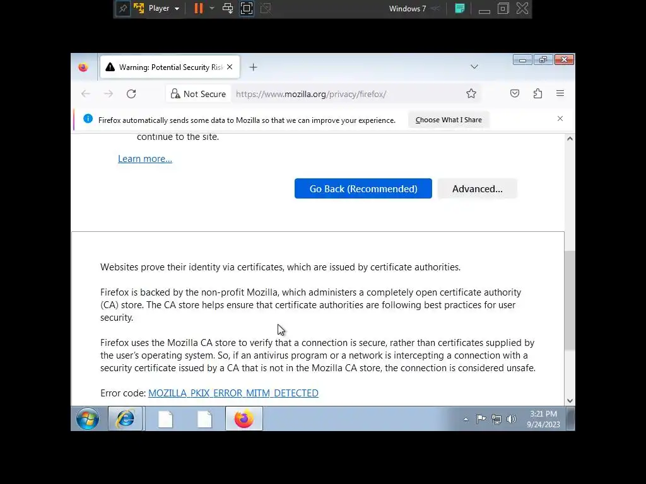Expand the power options arrow beside pause
Viewport: 646px width, 484px height.
[x=212, y=8]
